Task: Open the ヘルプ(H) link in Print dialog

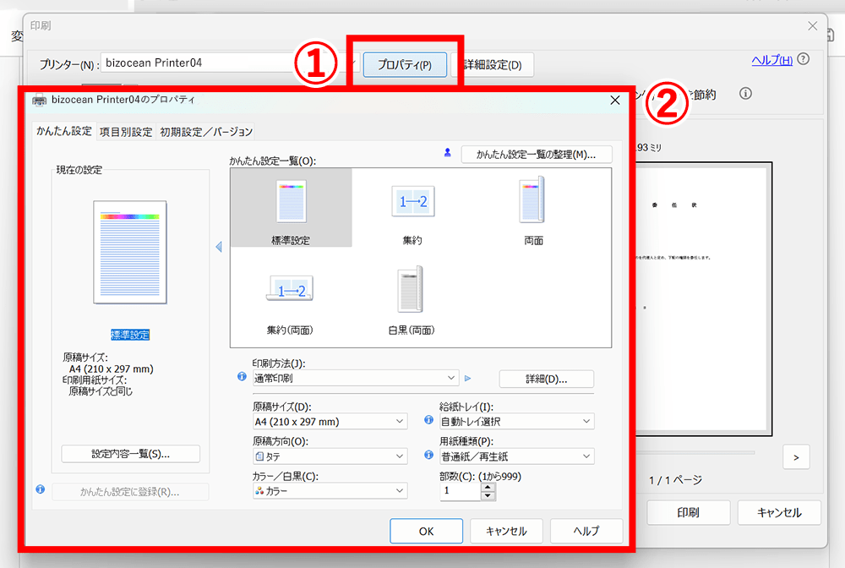Action: coord(771,60)
